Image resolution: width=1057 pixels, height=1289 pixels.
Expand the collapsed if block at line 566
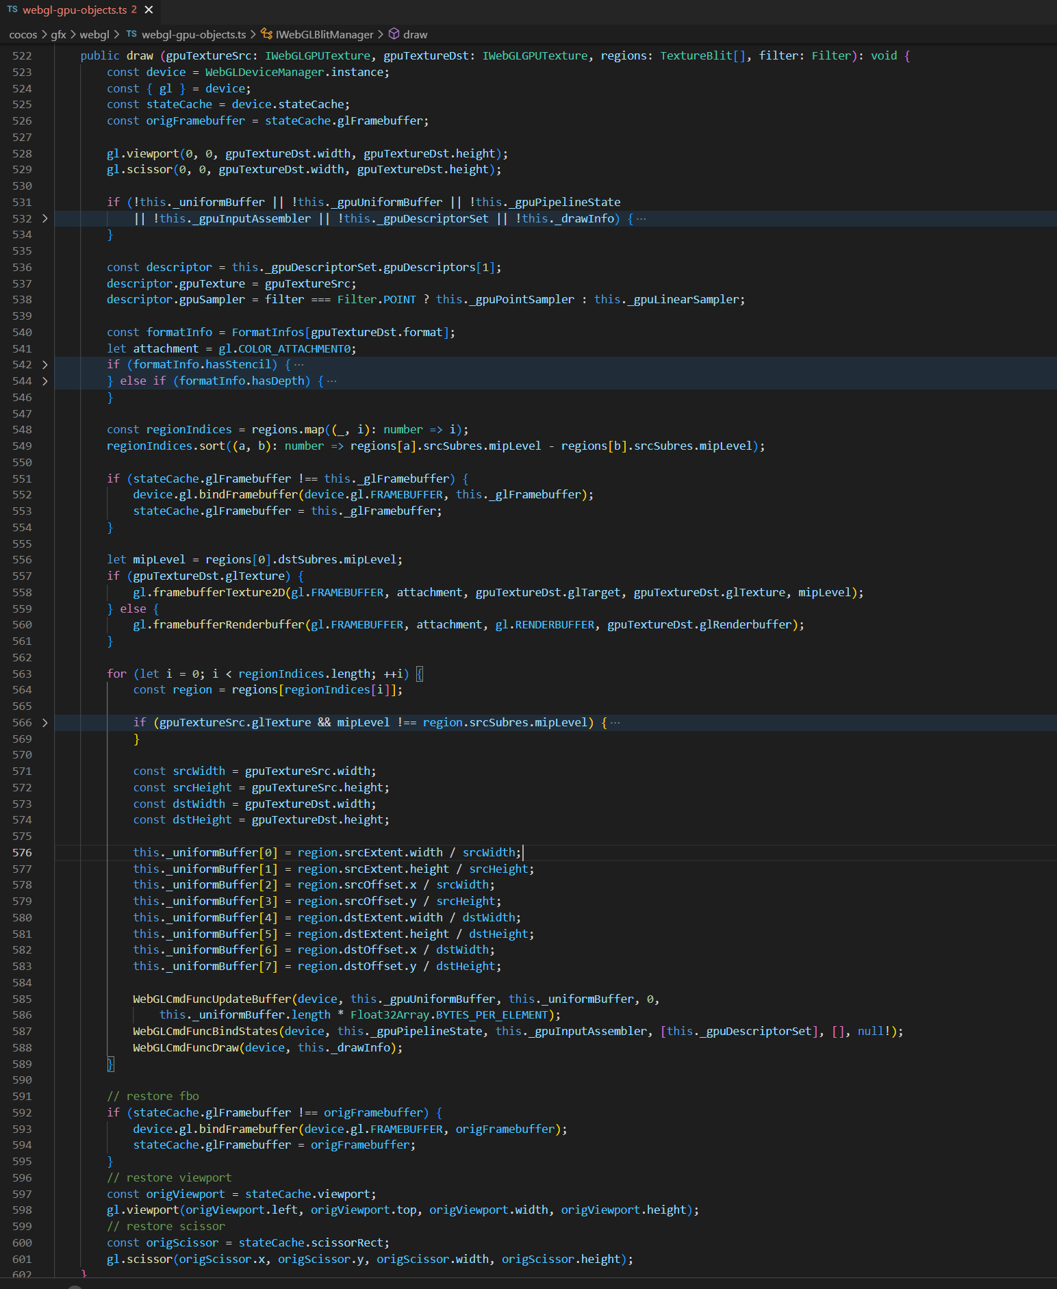(x=45, y=723)
